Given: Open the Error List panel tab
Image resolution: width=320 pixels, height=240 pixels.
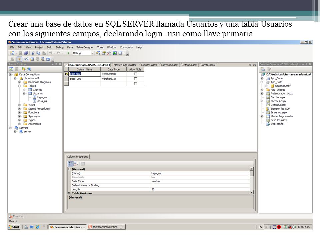Looking at the screenshot, I should tap(16, 216).
